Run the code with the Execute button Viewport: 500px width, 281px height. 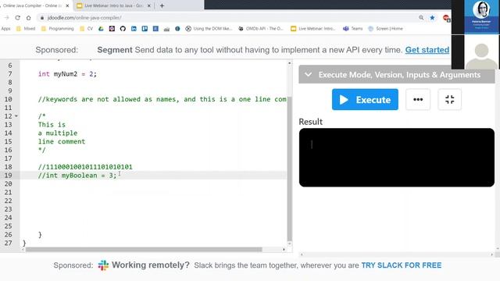[x=365, y=99]
